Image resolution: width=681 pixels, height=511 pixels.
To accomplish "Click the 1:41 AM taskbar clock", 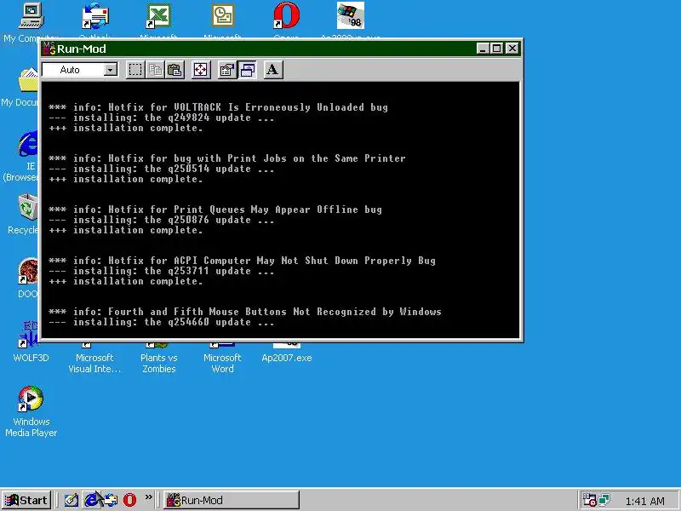I will coord(645,501).
